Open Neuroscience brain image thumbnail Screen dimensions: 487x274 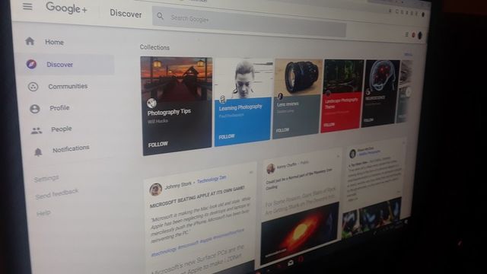click(382, 75)
